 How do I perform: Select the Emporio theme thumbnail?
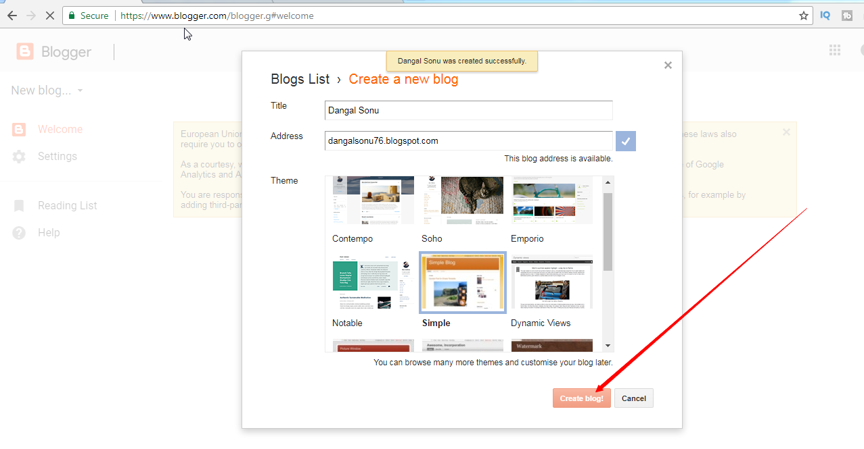pos(552,200)
